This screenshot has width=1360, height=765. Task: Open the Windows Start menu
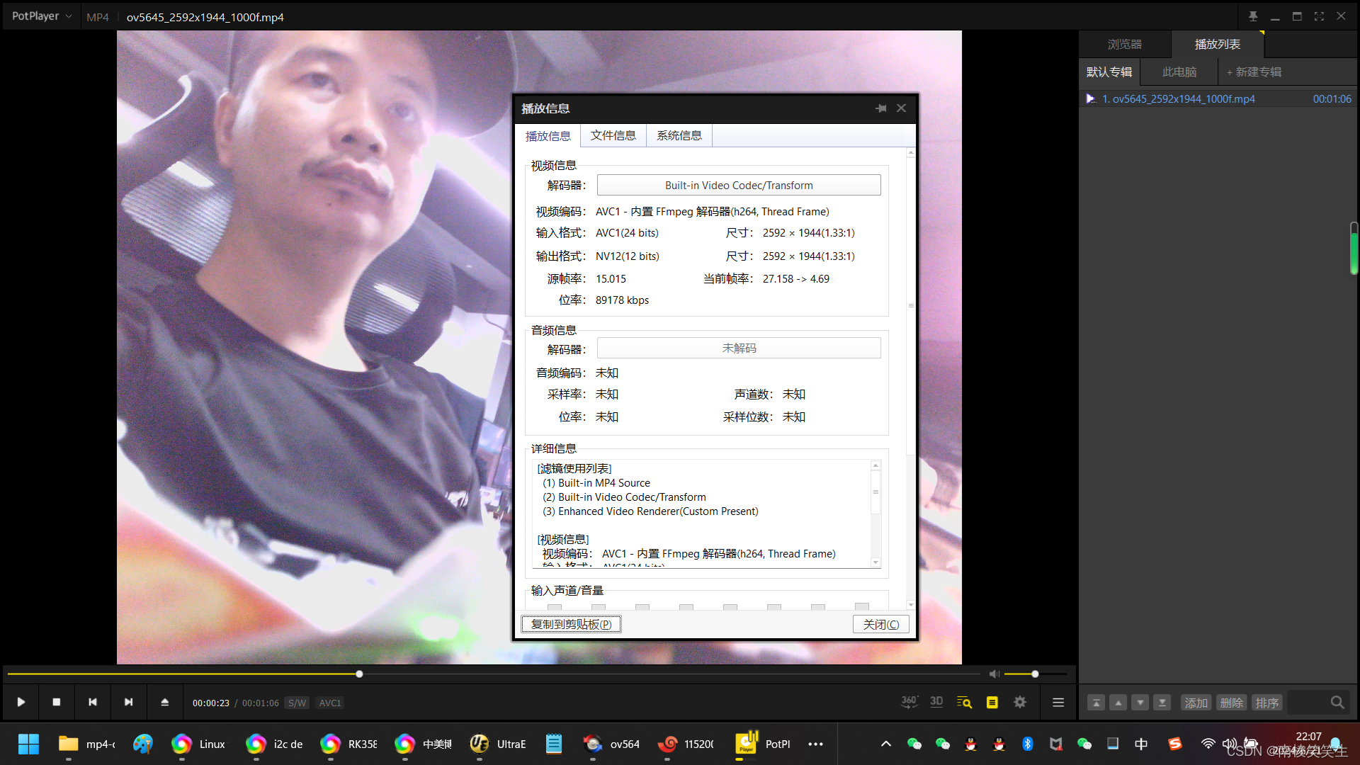[28, 744]
